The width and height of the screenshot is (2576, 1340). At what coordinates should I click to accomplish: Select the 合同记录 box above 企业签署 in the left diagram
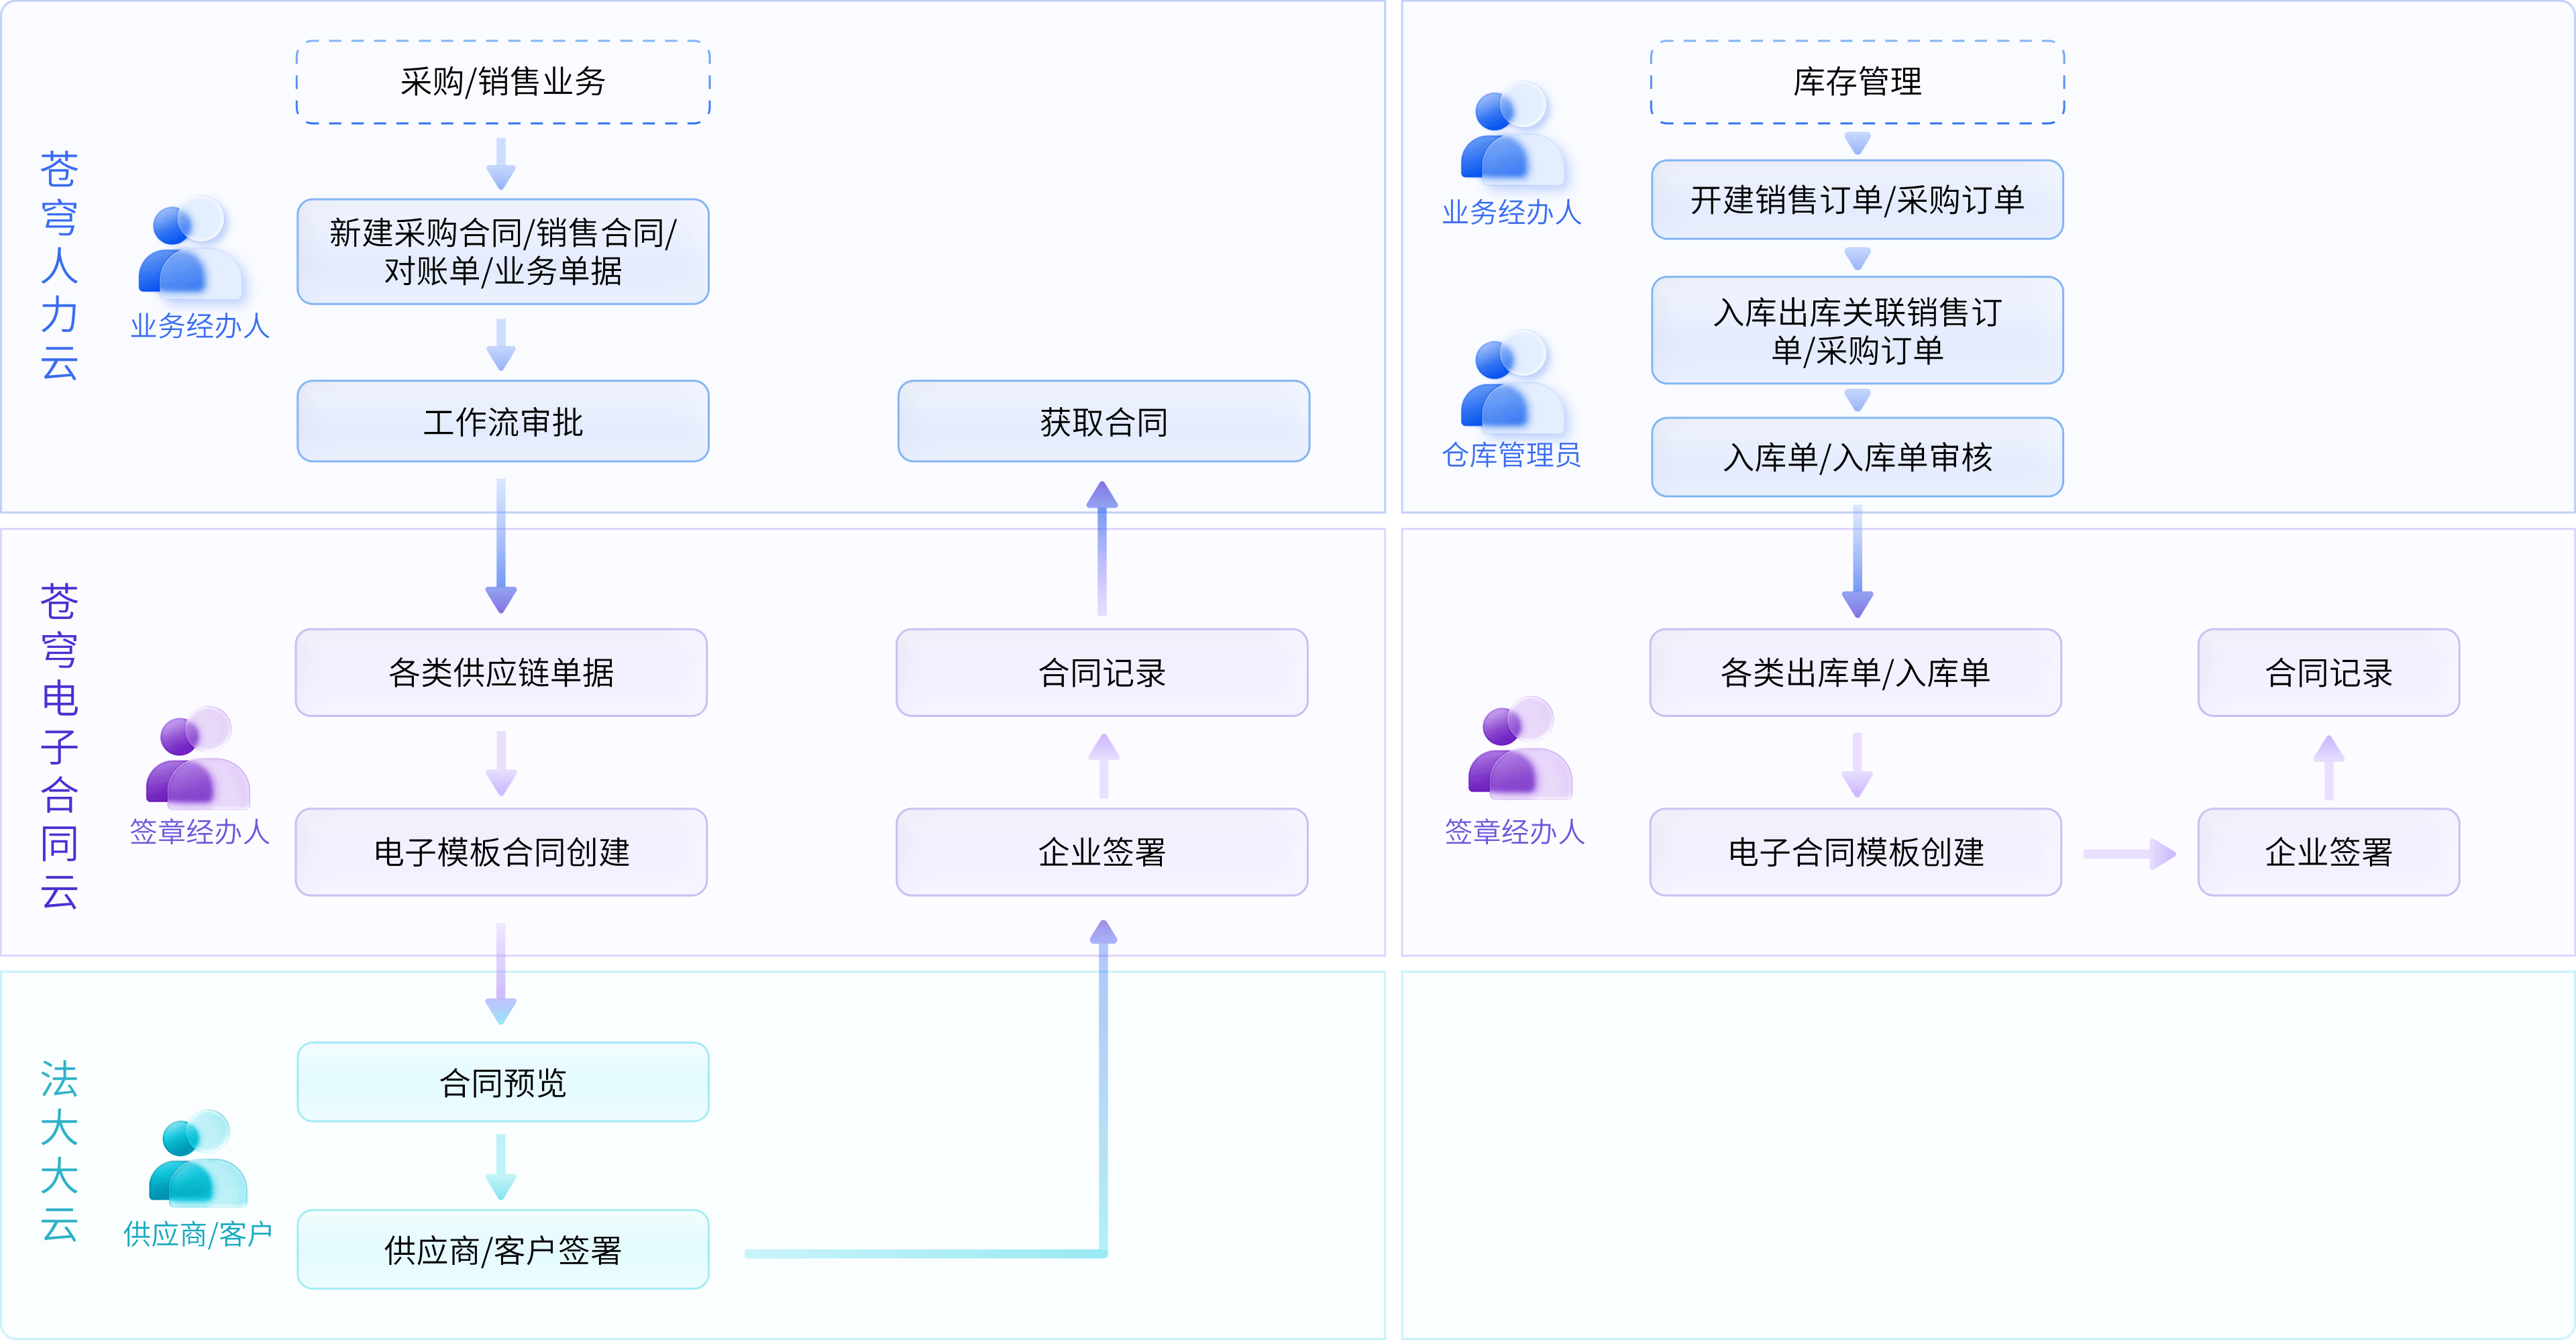1102,672
